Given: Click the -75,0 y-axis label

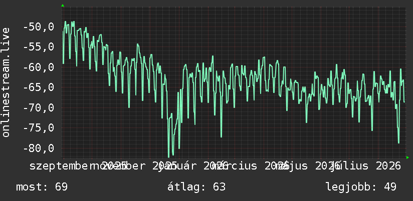Looking at the screenshot, I should 39,127.
